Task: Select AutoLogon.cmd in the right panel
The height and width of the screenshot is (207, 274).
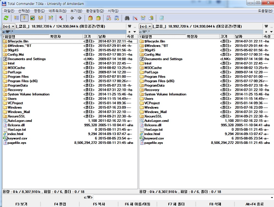Action: point(207,121)
